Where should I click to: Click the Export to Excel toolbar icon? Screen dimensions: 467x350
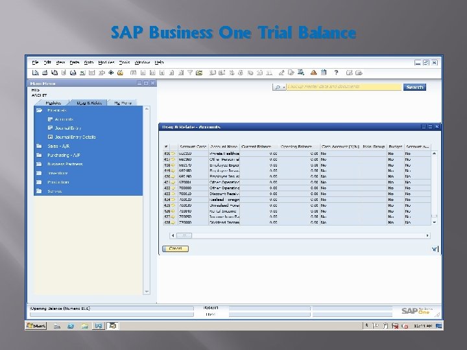click(x=82, y=73)
